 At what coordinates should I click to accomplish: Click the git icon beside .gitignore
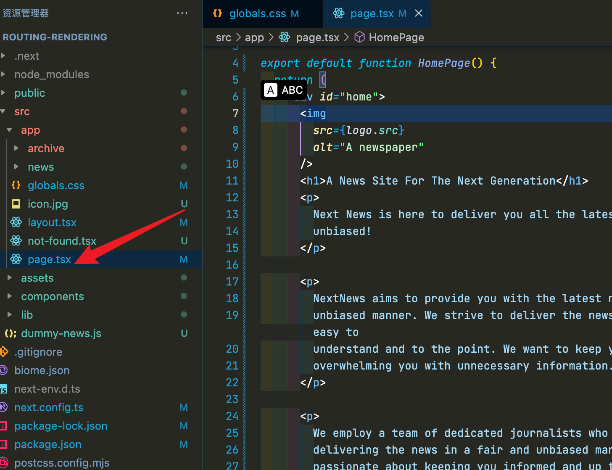click(3, 352)
